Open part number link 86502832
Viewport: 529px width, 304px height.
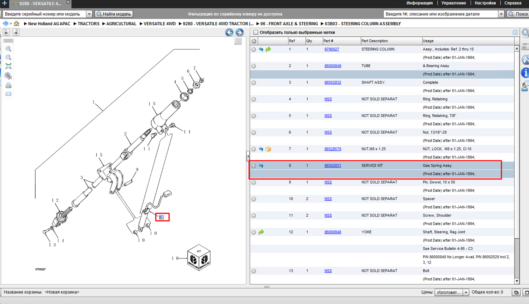pos(333,83)
